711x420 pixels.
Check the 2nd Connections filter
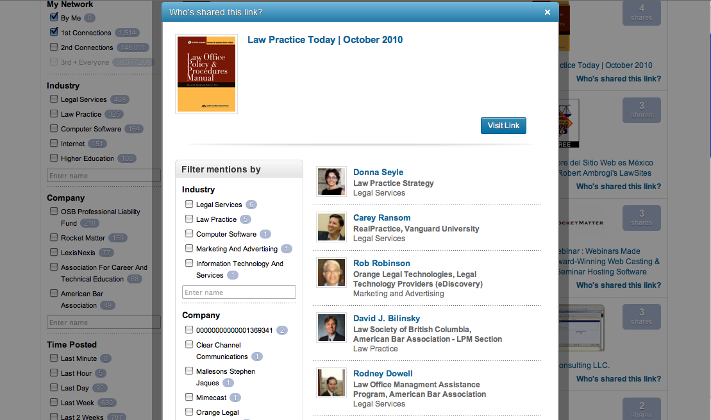coord(53,47)
